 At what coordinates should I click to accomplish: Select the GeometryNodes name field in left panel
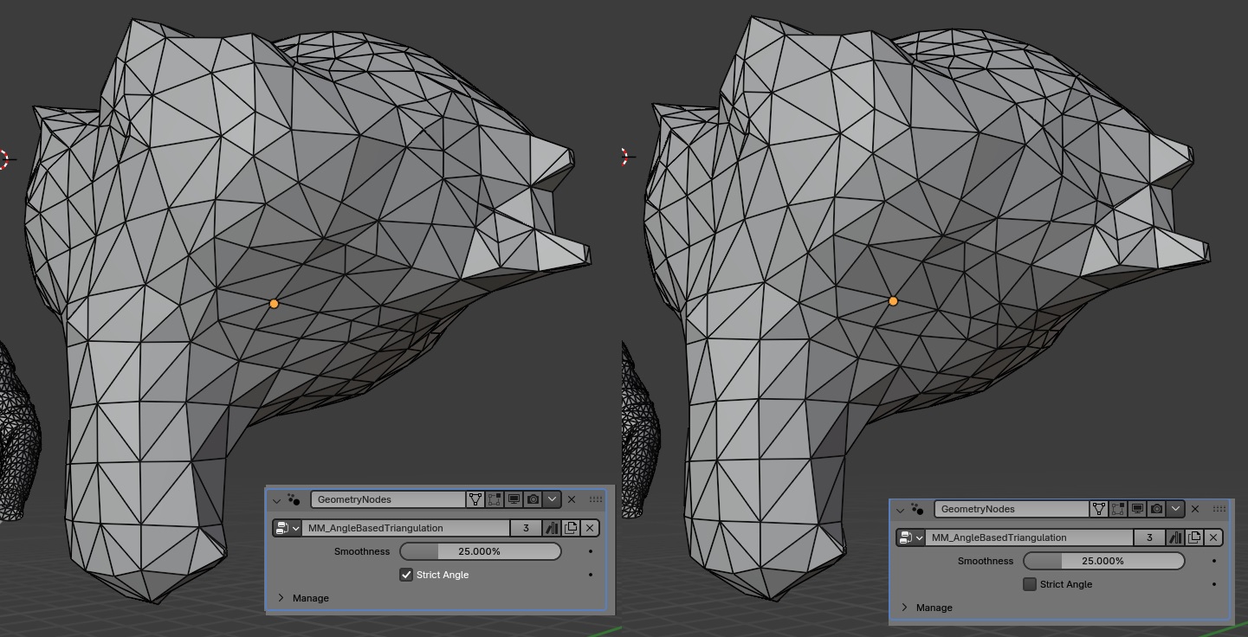tap(389, 499)
